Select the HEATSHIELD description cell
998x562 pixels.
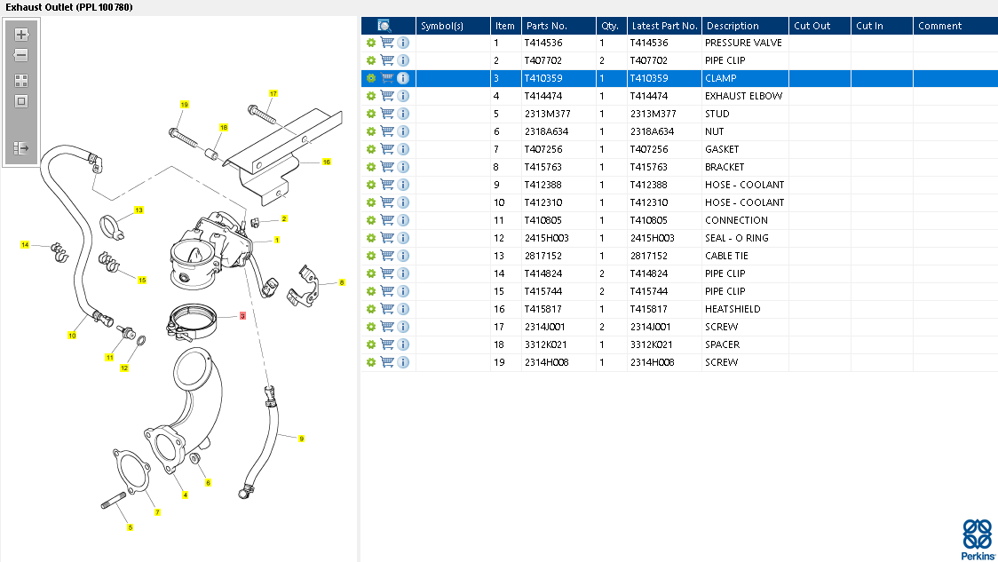point(745,309)
